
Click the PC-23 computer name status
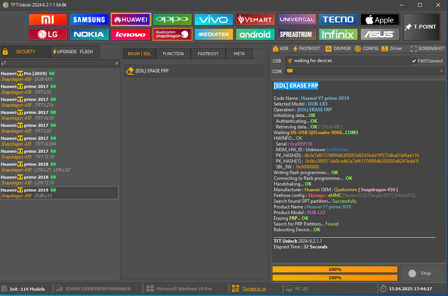click(297, 289)
